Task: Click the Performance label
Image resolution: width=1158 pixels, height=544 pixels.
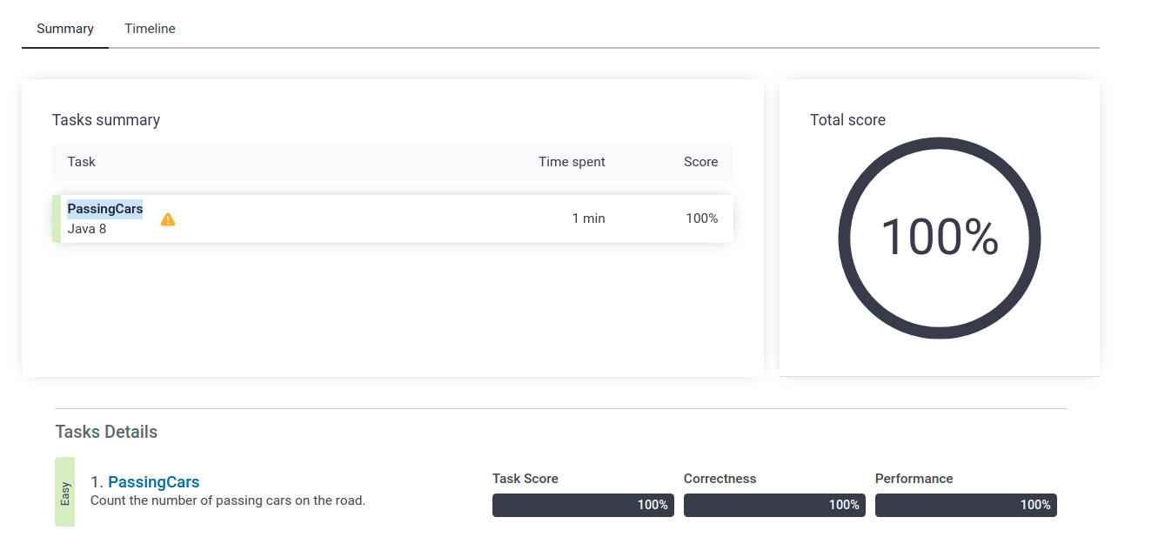Action: point(914,479)
